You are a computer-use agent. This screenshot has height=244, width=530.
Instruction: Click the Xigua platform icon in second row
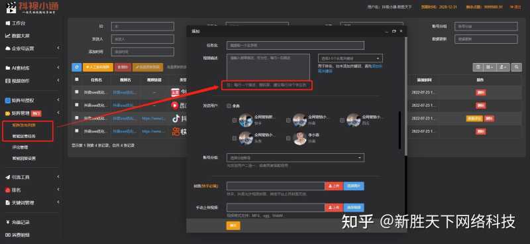[175, 105]
